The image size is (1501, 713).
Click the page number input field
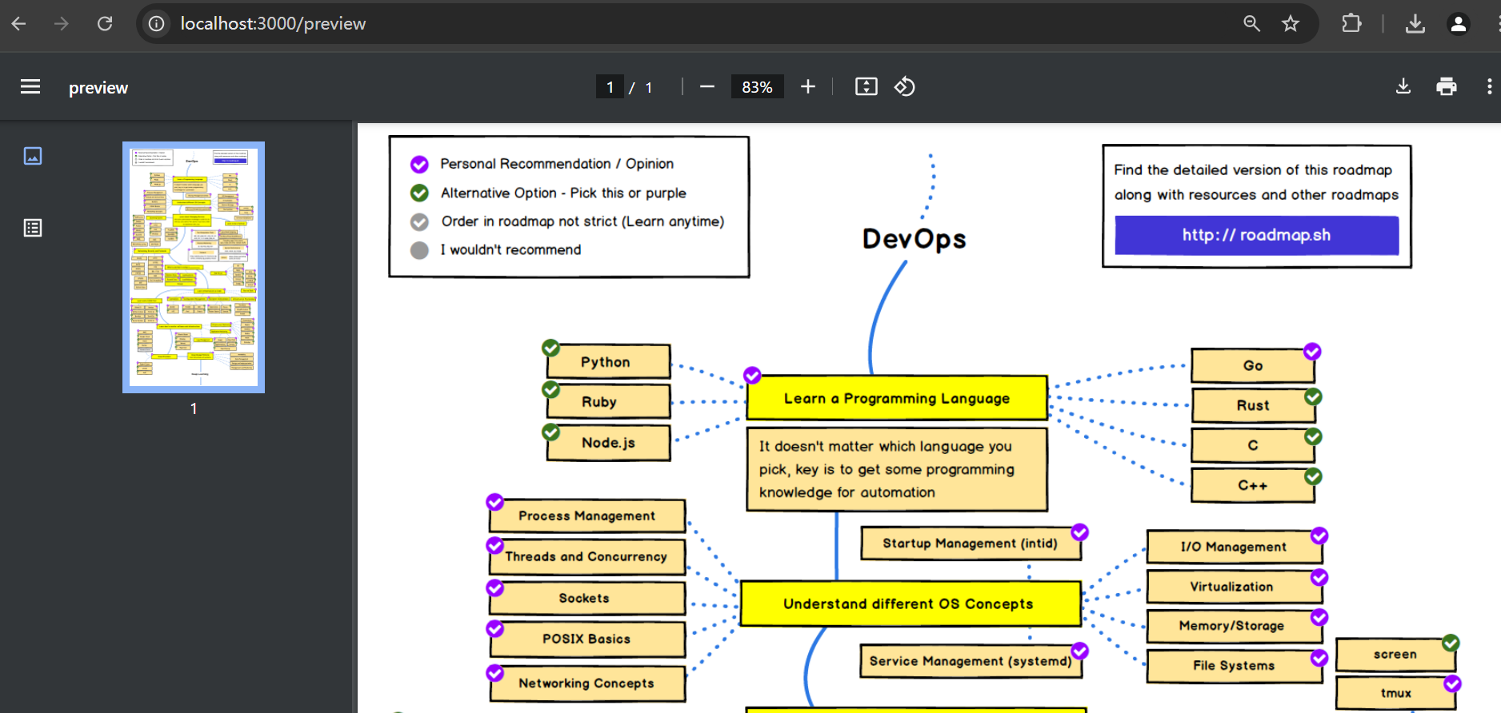pos(610,87)
